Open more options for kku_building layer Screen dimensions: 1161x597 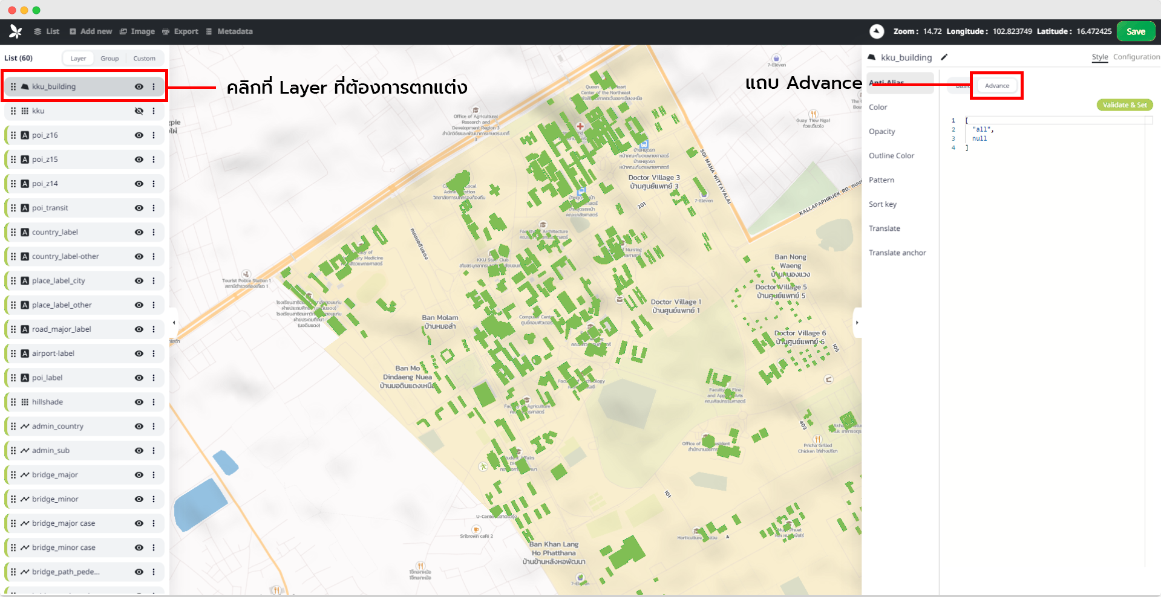154,87
